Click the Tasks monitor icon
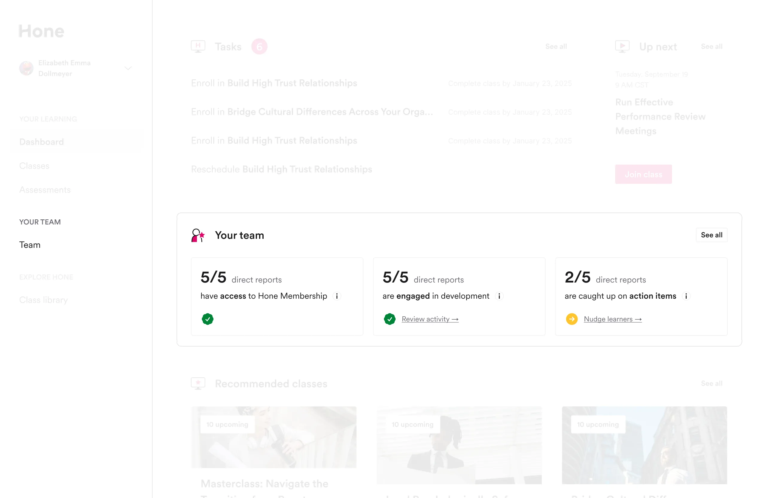The image size is (766, 498). click(x=198, y=46)
